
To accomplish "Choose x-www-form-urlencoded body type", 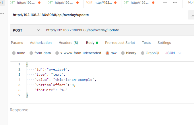I will (x=57, y=53).
